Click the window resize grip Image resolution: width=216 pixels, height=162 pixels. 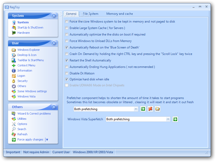pos(207,153)
